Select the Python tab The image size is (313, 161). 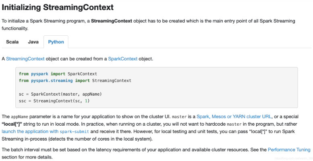[x=56, y=42]
